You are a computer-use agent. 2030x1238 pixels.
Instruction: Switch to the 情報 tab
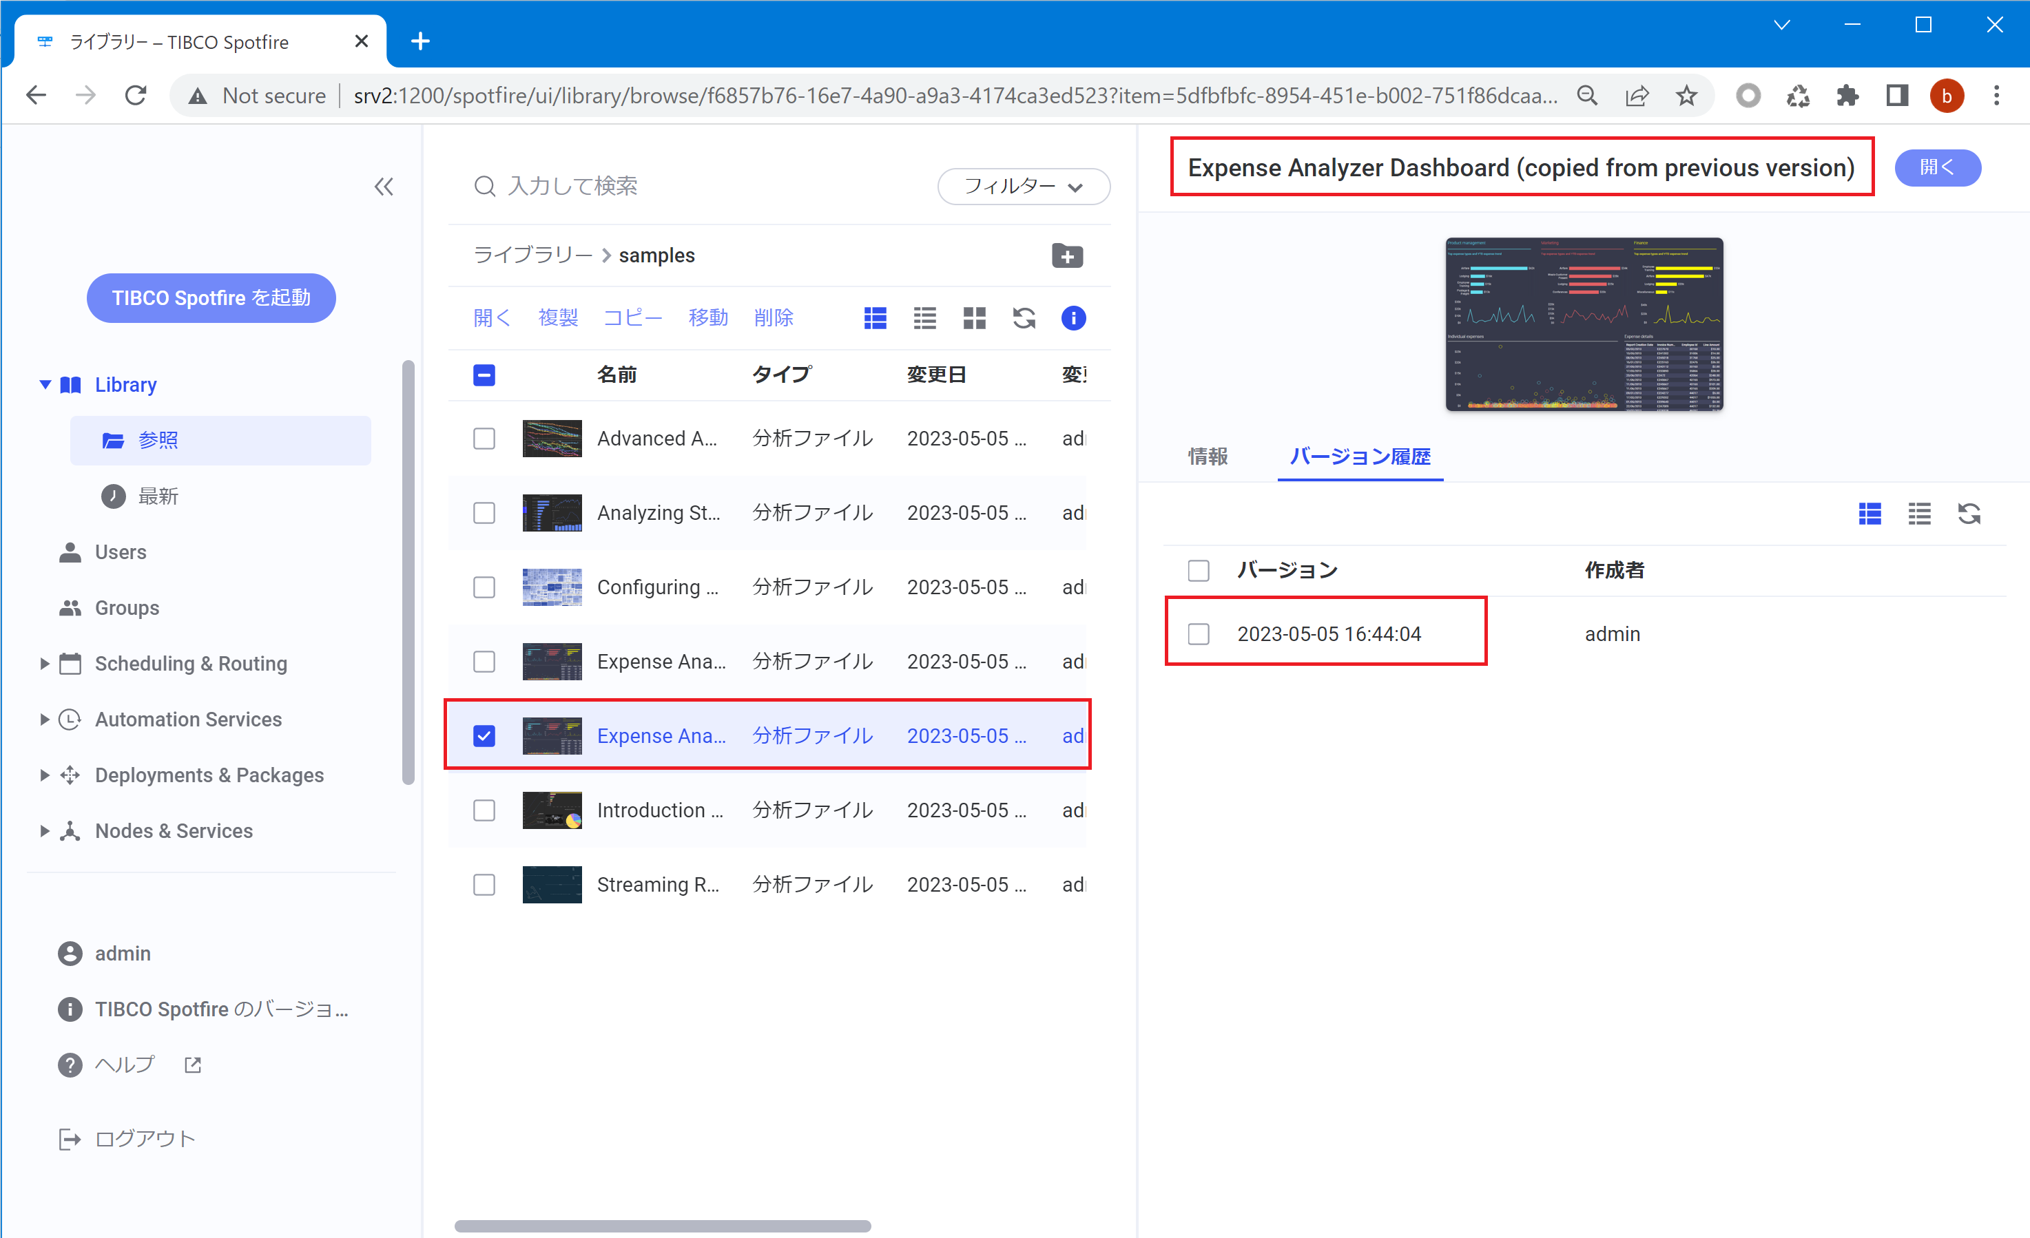click(x=1208, y=457)
